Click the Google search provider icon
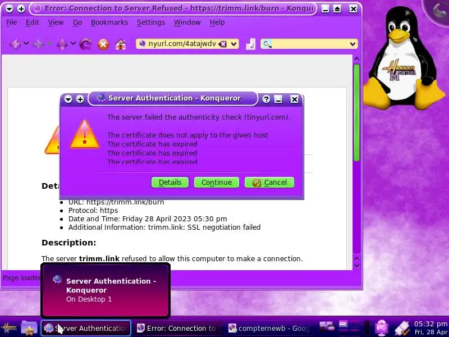 click(x=267, y=44)
